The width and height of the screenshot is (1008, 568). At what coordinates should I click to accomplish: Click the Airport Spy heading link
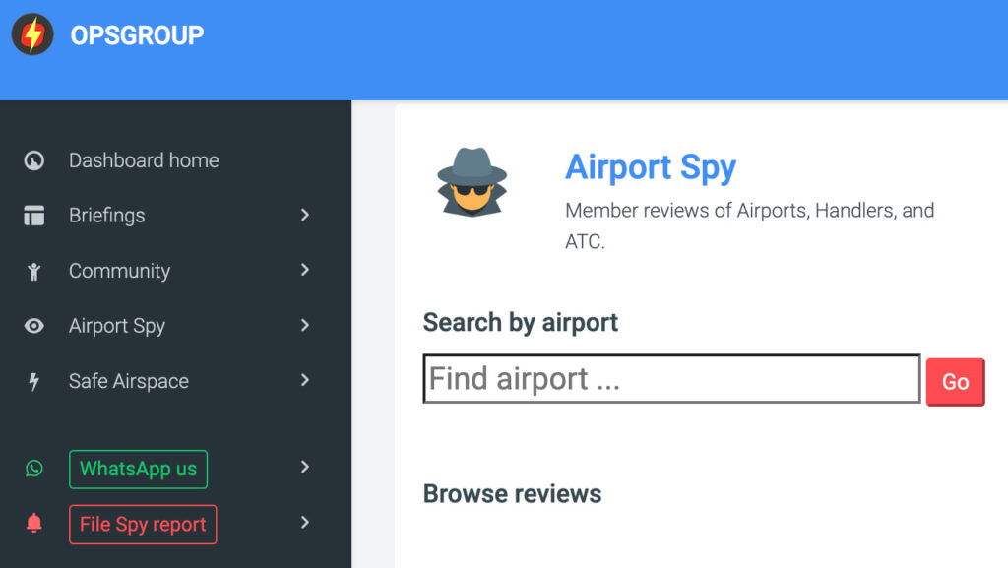point(651,167)
